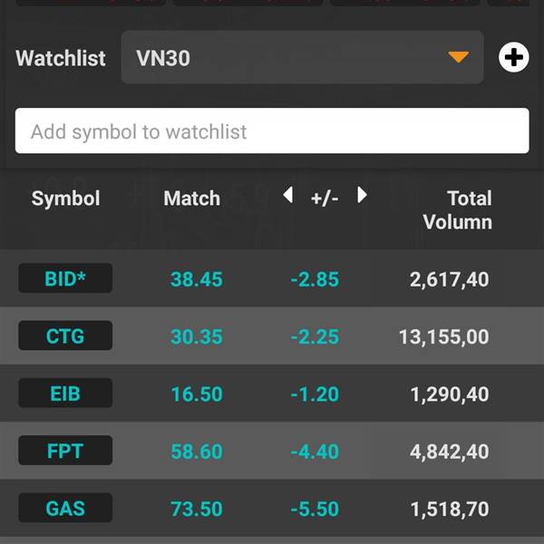Open the BID* symbol badge
544x544 pixels.
65,278
